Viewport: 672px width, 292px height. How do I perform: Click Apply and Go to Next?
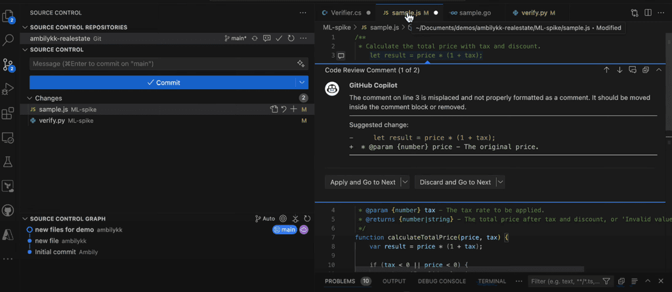point(362,182)
